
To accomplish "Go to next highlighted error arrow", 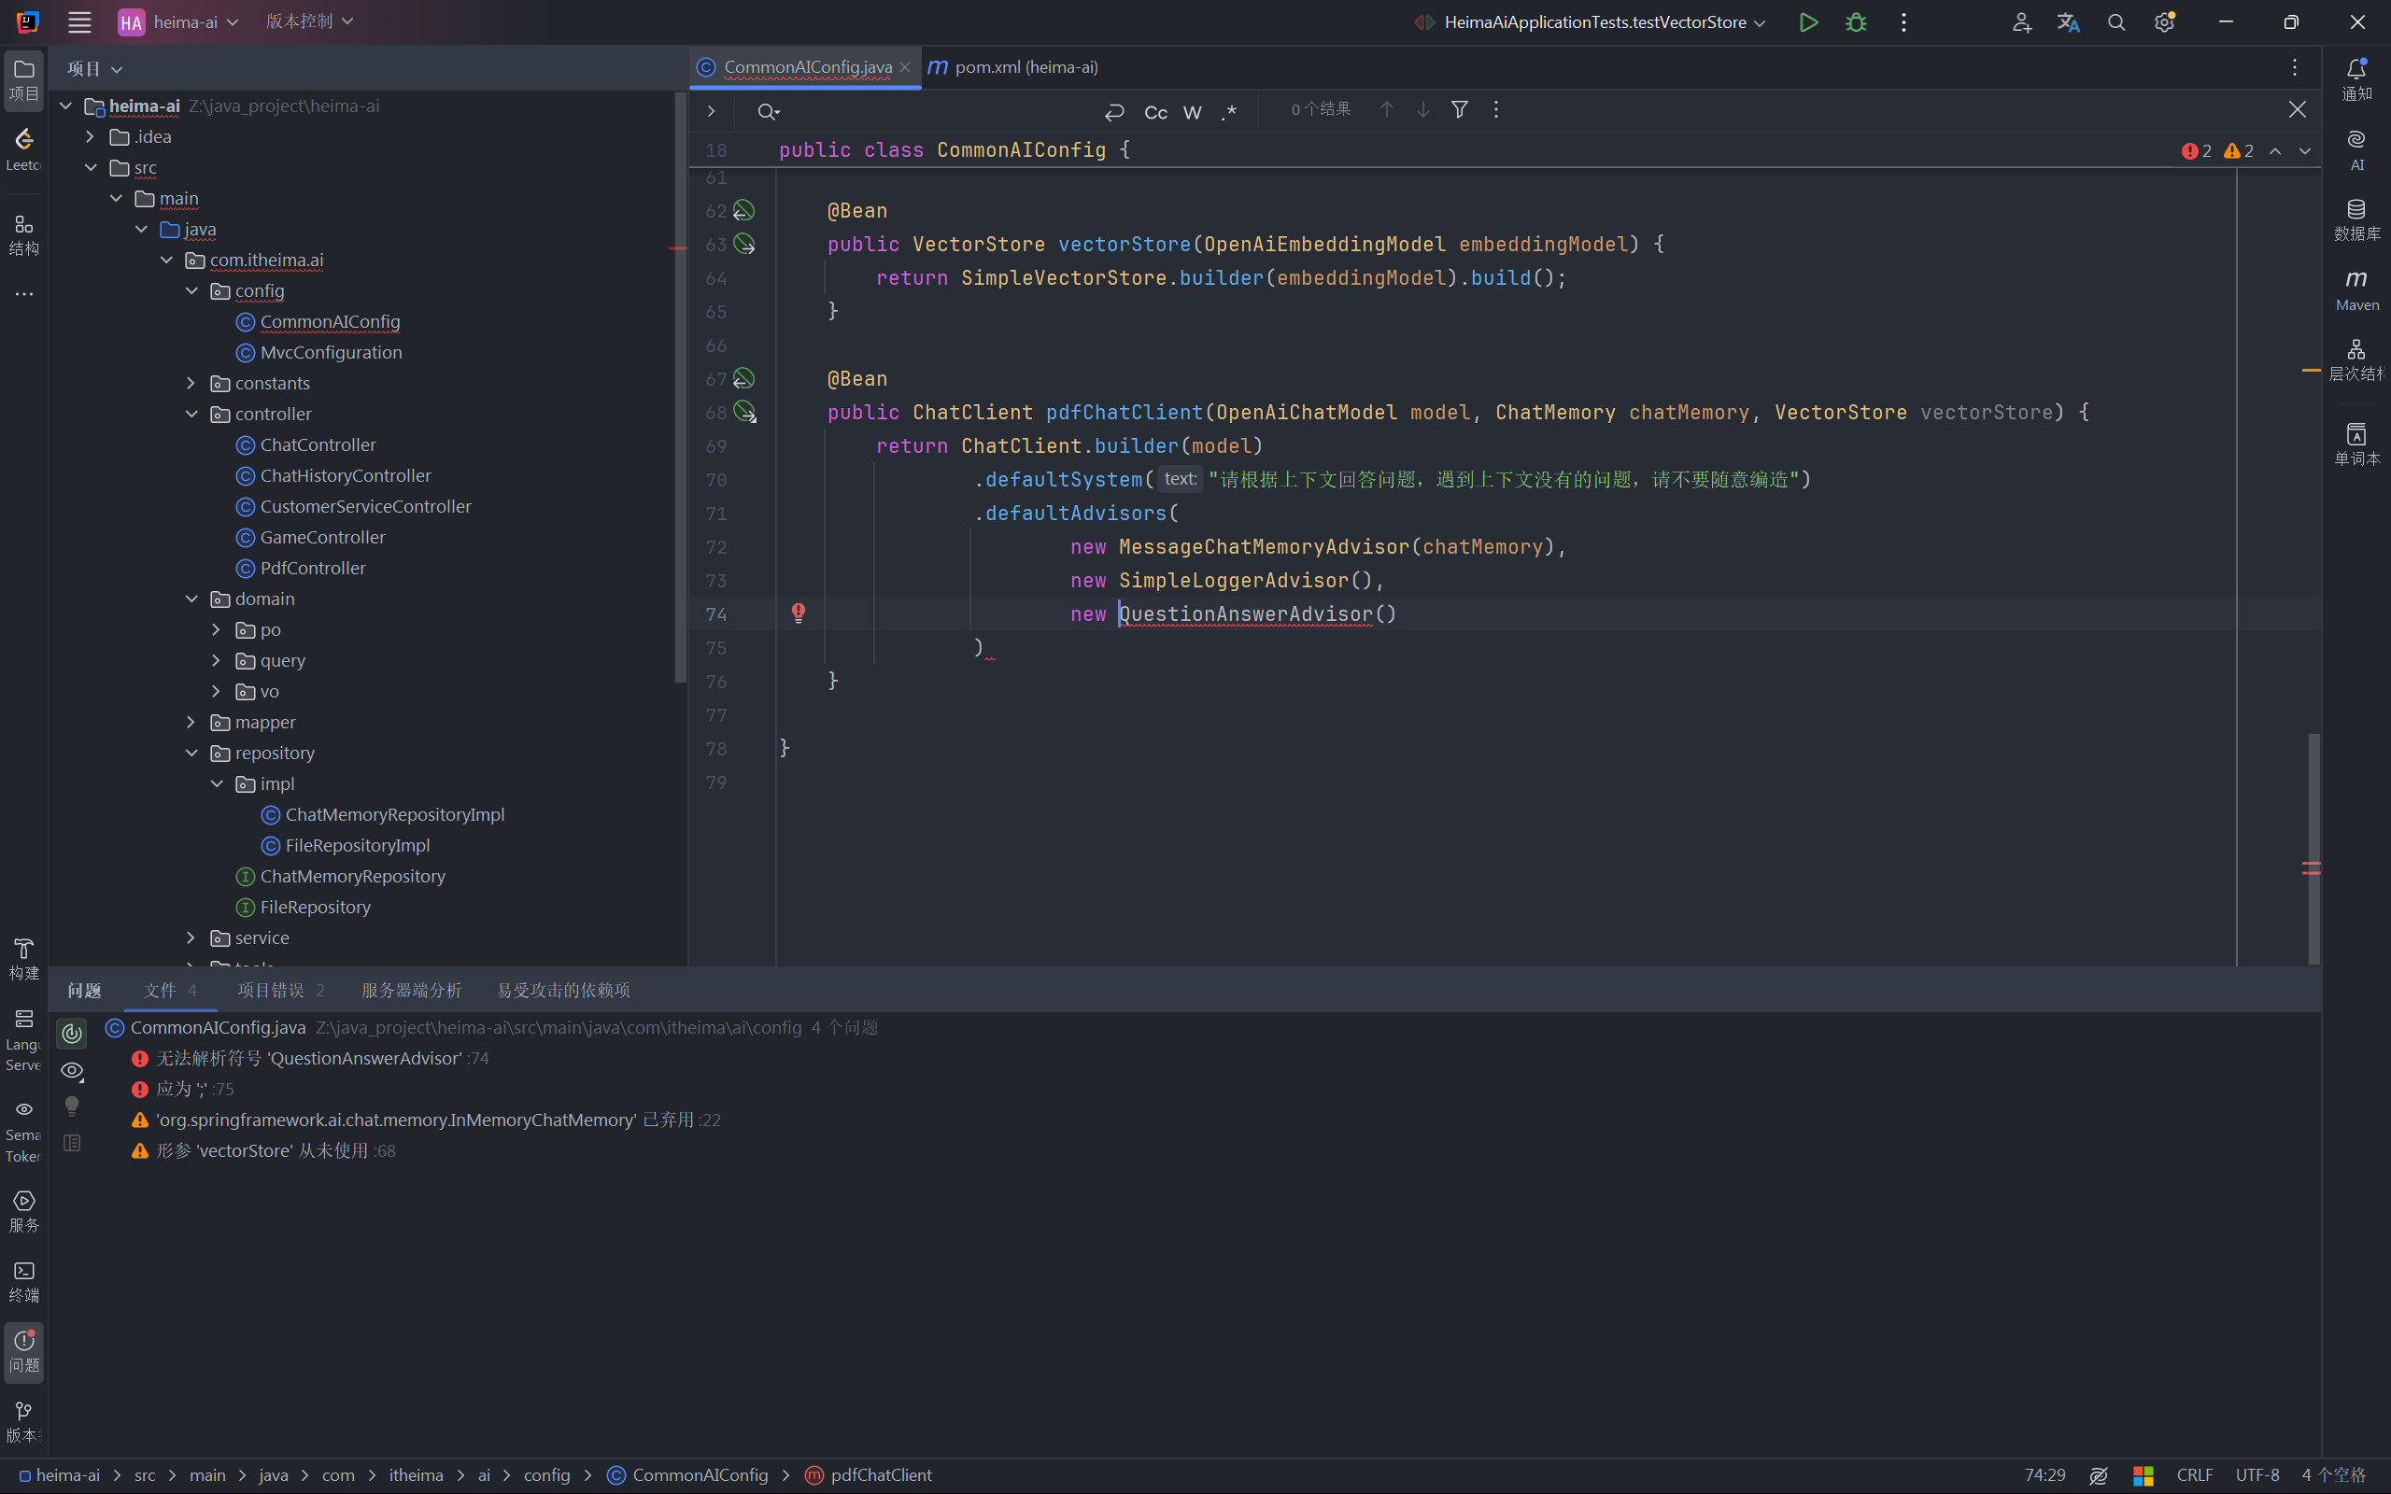I will point(2305,151).
